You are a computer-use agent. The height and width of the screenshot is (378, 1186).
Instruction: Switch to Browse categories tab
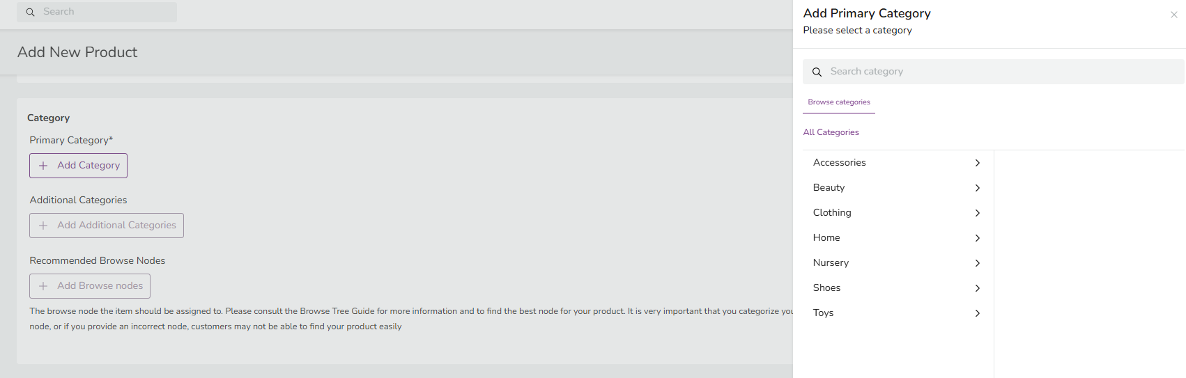pos(839,102)
